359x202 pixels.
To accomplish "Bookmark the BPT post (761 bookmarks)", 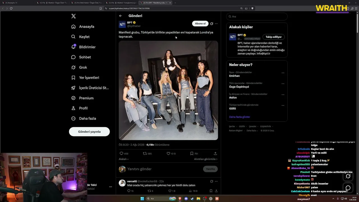I will 194,153.
